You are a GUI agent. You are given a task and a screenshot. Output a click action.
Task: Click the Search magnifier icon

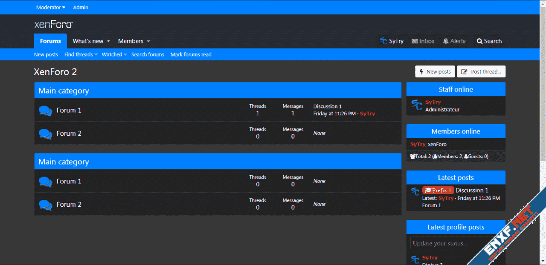pos(479,41)
